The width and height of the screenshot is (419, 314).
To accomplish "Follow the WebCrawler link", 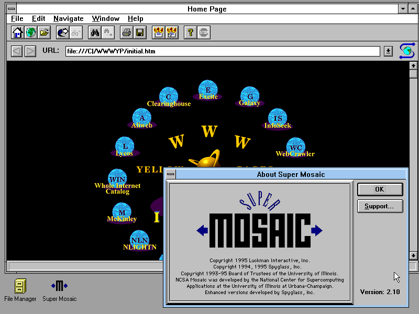I will (295, 148).
